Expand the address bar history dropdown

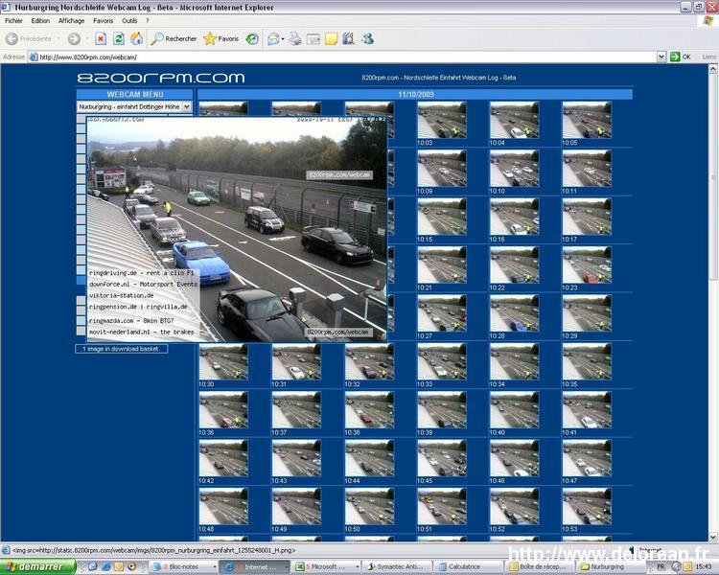661,57
